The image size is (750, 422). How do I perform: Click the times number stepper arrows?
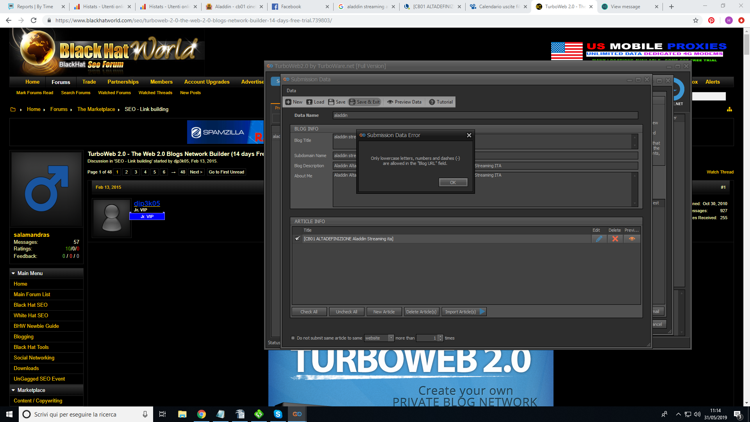click(x=441, y=338)
